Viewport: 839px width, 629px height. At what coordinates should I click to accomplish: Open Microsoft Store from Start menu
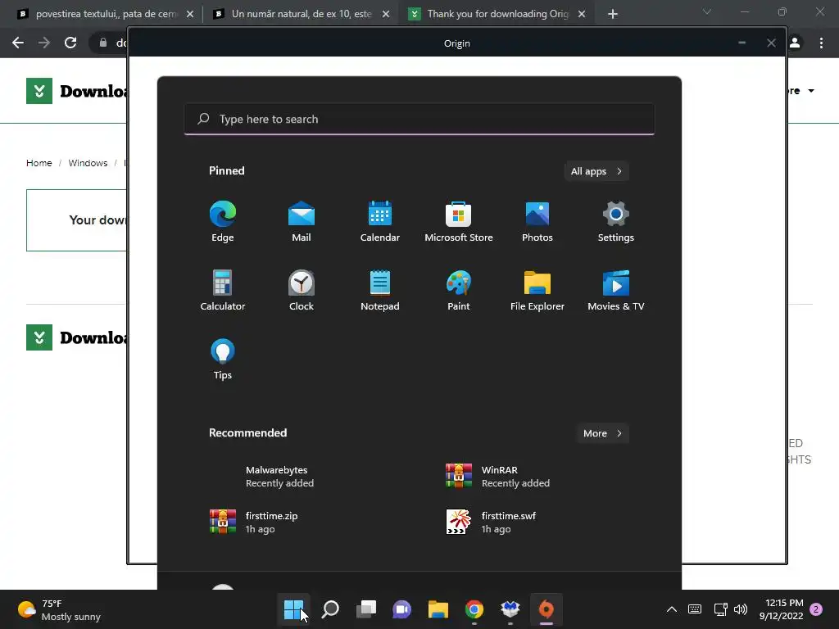(x=459, y=222)
